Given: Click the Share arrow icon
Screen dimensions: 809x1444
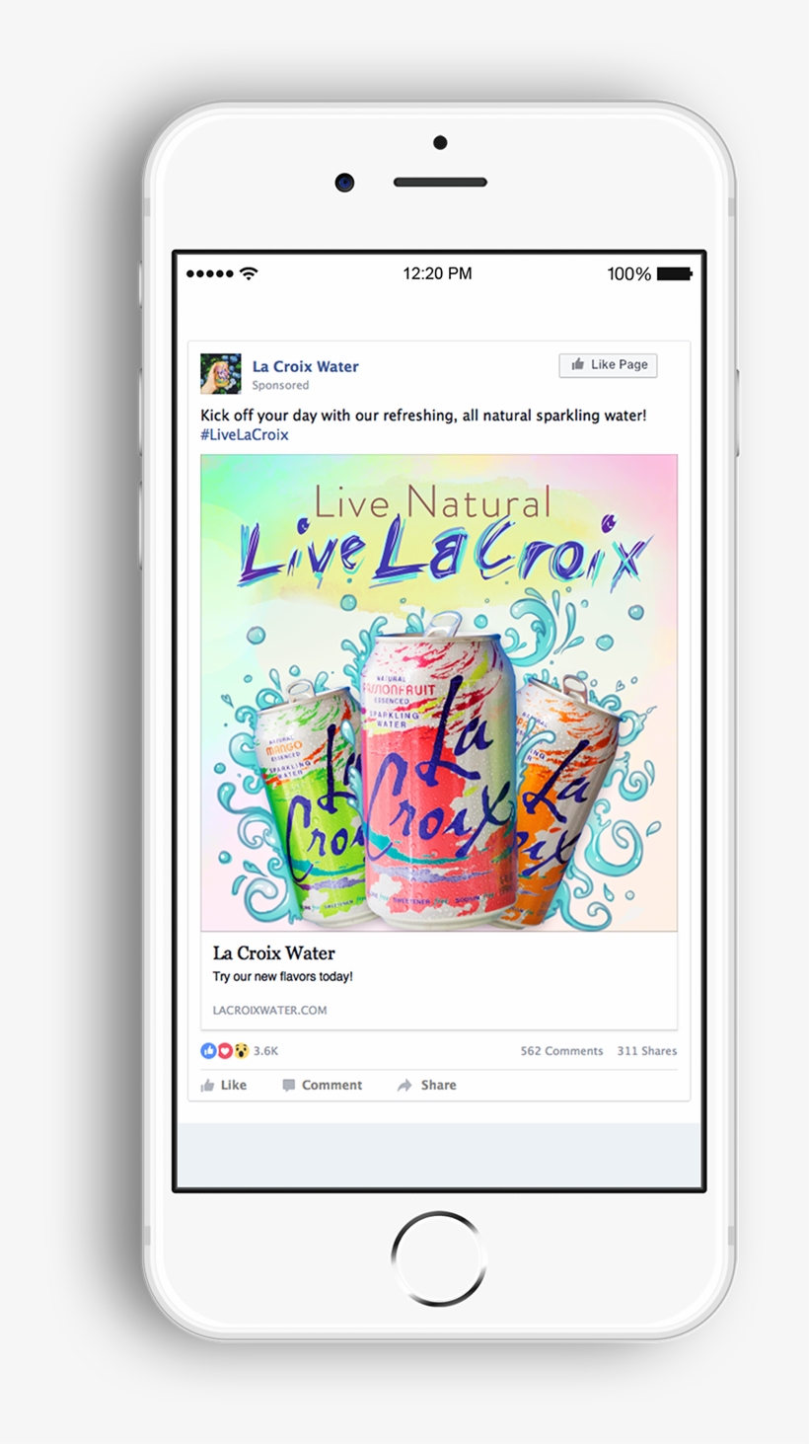Looking at the screenshot, I should tap(404, 1086).
